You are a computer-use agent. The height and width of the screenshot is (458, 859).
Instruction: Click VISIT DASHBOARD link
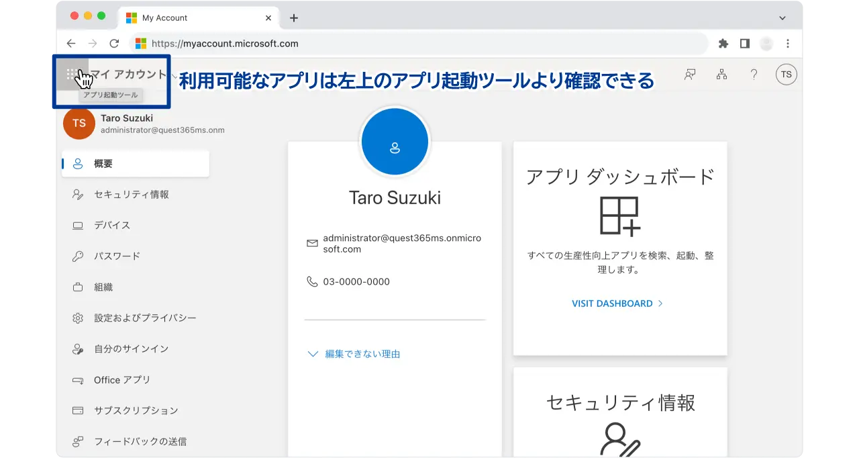617,304
